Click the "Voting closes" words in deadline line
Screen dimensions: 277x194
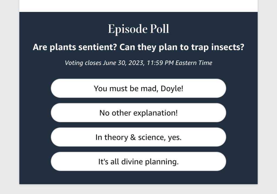click(83, 63)
